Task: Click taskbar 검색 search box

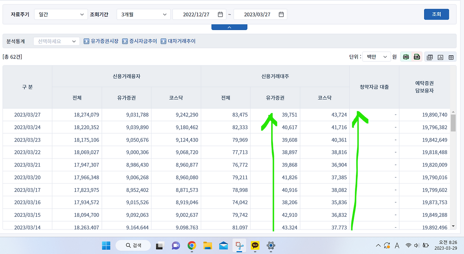Action: (x=133, y=246)
